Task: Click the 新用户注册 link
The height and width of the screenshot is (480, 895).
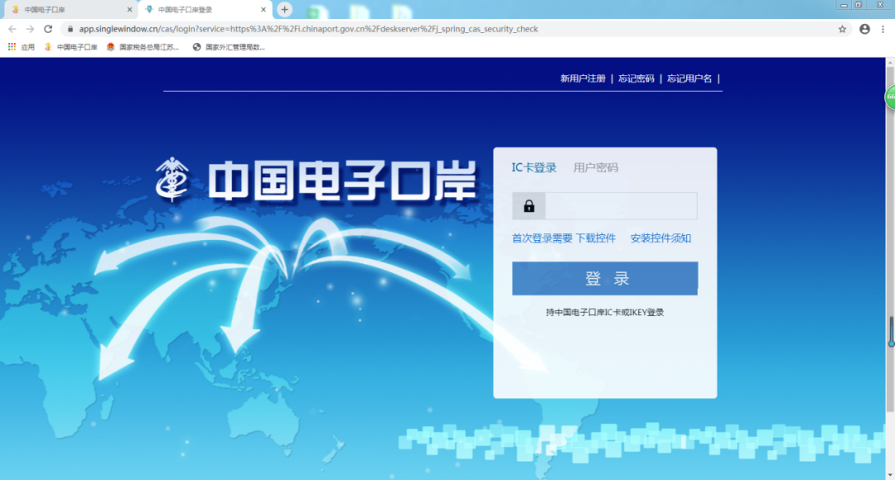Action: [583, 79]
